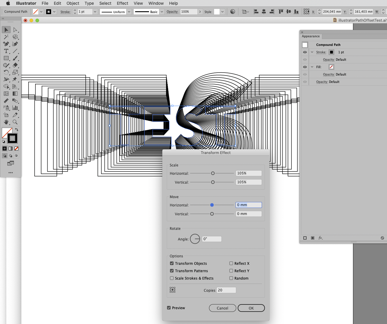387x324 pixels.
Task: Select the Rotate tool
Action: [6, 72]
